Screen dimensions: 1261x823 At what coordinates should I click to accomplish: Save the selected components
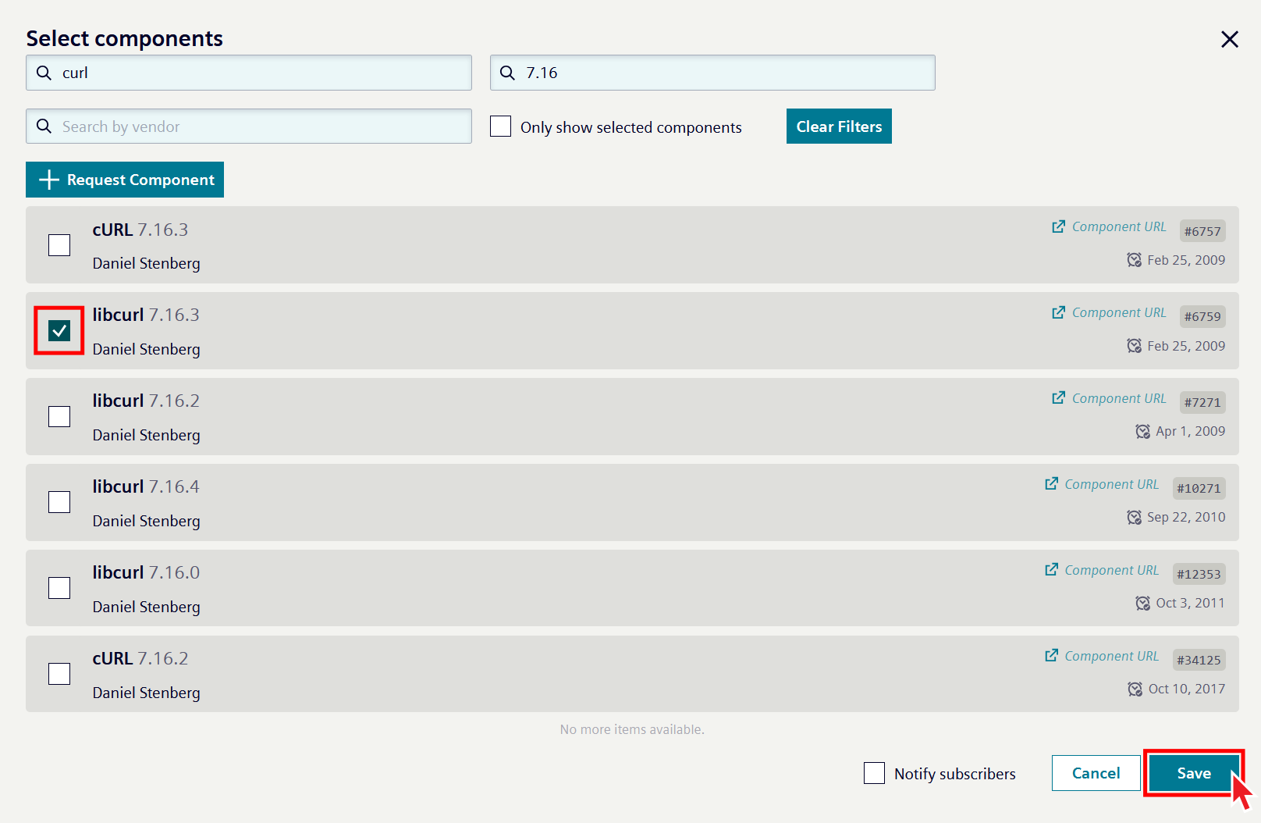point(1193,773)
